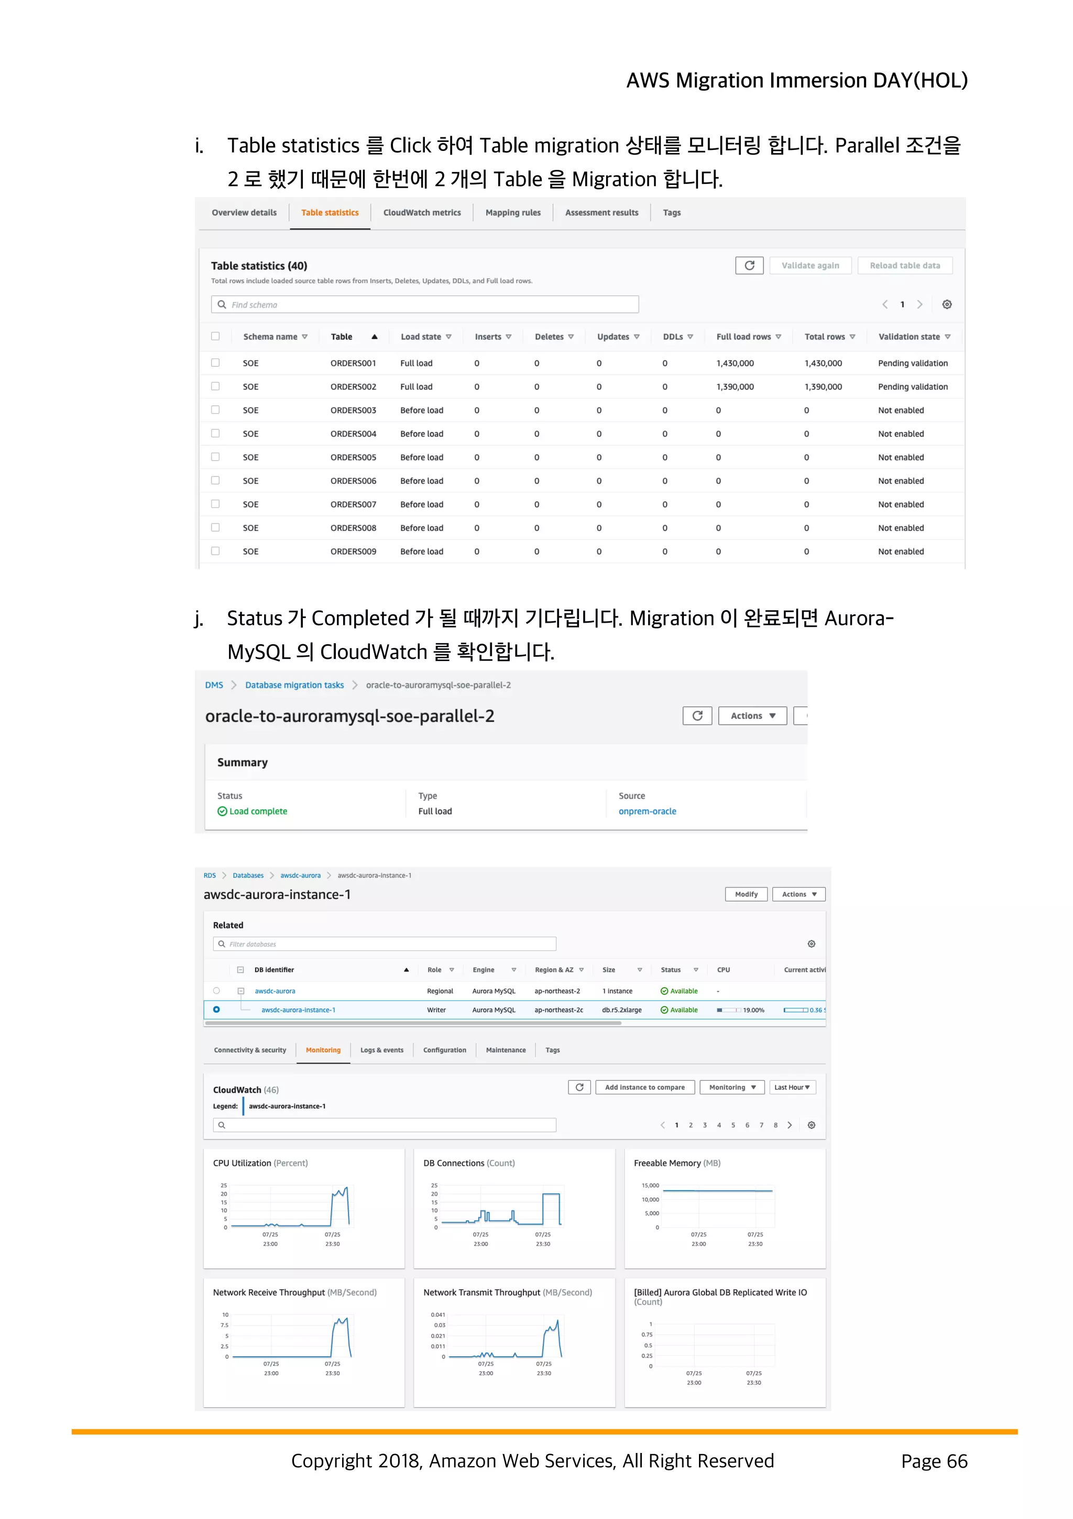Click the Modify button

click(746, 894)
